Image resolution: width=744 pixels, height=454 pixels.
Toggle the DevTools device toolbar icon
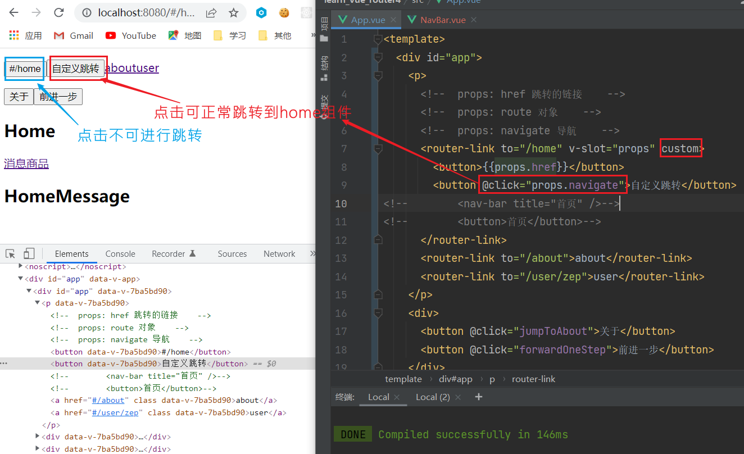click(29, 253)
